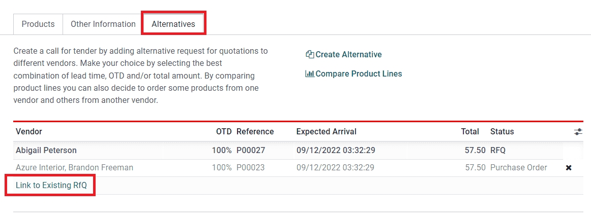This screenshot has height=220, width=591.
Task: Sort by Vendor column header
Action: [x=29, y=131]
